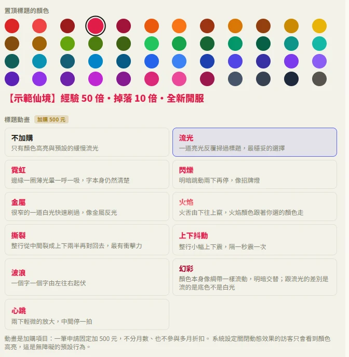
Task: Choose the dark forest green swatch, eighth in second row
Action: [x=207, y=44]
